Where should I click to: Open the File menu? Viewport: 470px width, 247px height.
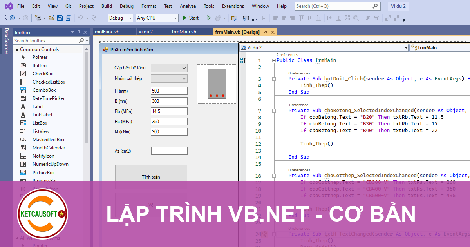(x=21, y=6)
